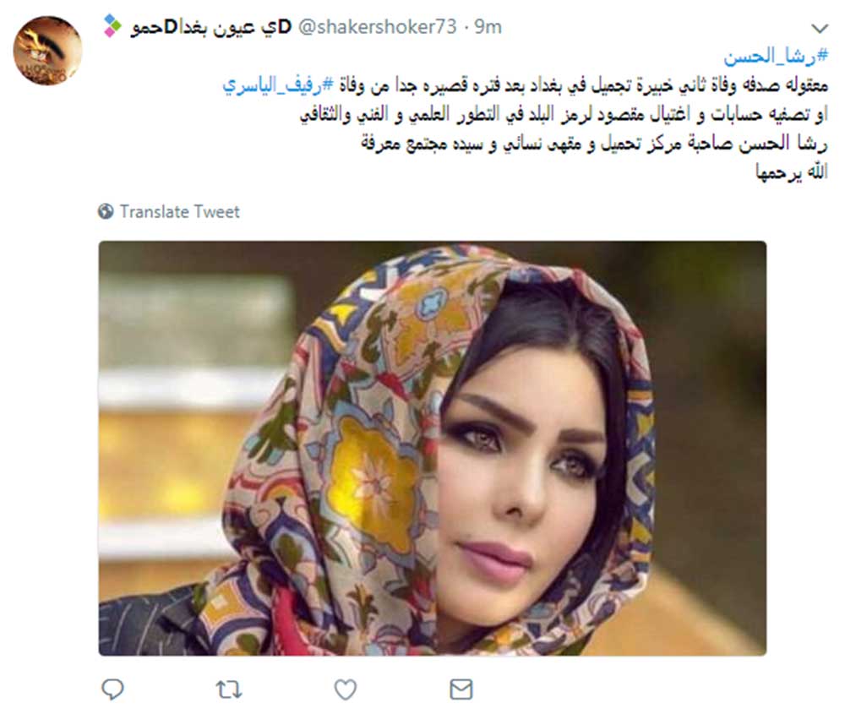The height and width of the screenshot is (714, 845).
Task: Click the 9m timestamp
Action: click(488, 26)
